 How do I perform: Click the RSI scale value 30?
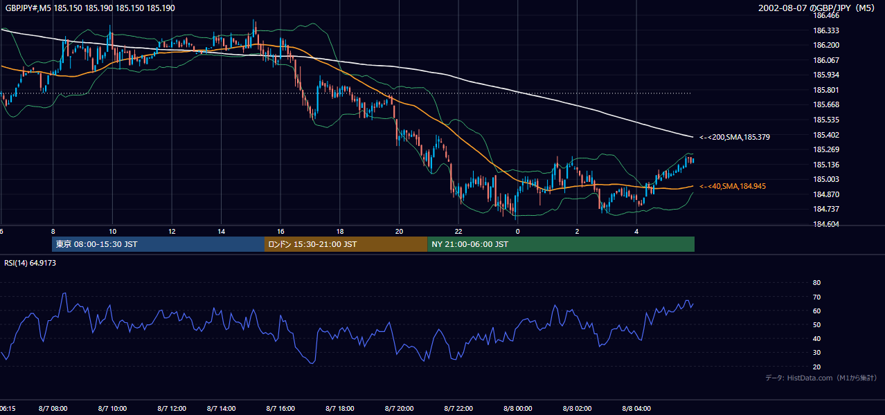coord(816,353)
